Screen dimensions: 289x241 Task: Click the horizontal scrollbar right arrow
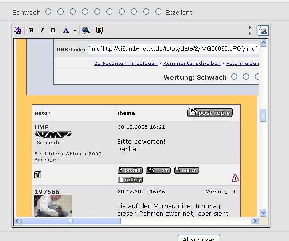click(x=255, y=221)
